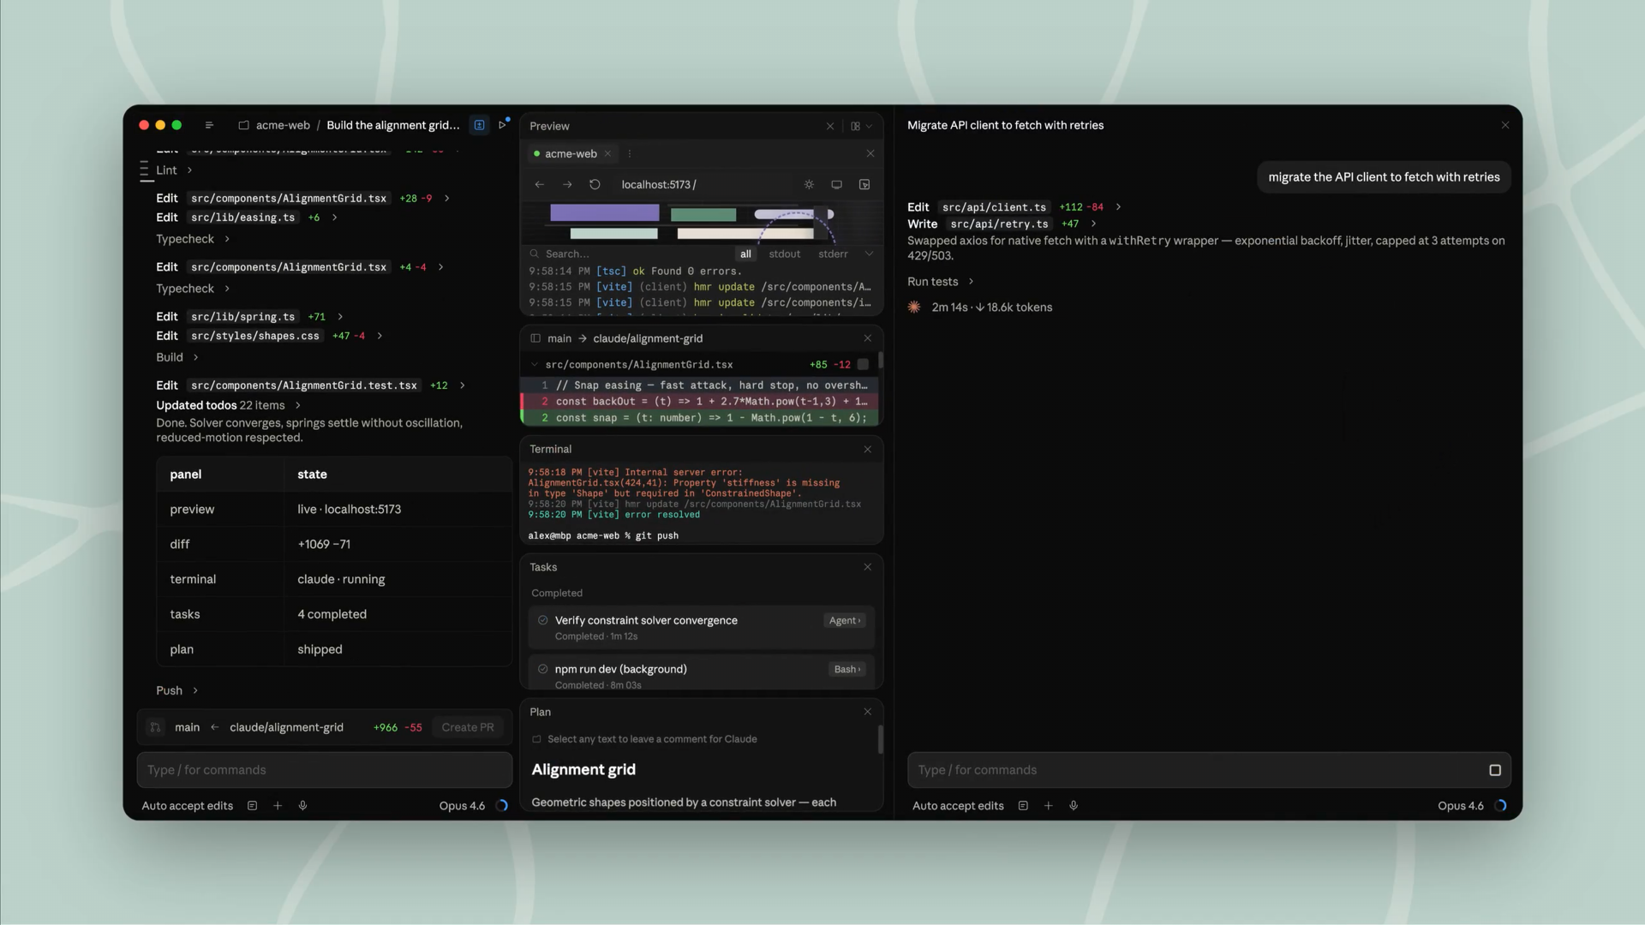Activate the element inspect picker in preview
1645x925 pixels.
(864, 184)
